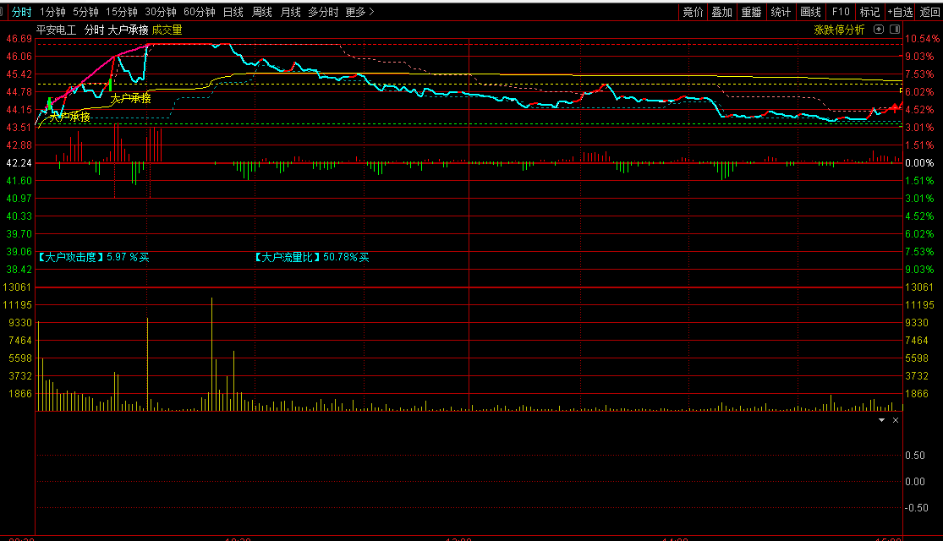Activate the 画线 drawing tool
943x541 pixels.
click(x=811, y=12)
